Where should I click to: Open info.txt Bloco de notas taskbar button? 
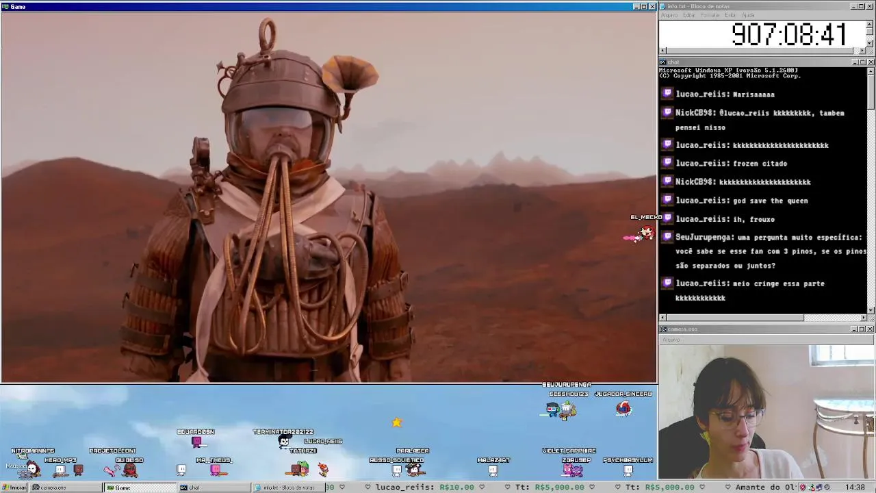288,488
